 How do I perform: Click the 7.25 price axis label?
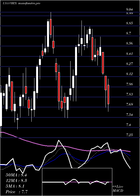click(x=129, y=135)
